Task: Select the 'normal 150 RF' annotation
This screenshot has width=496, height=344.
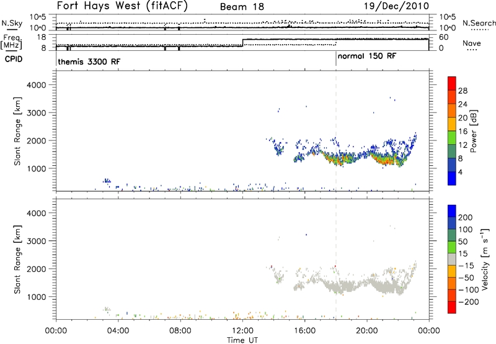Action: (x=367, y=57)
